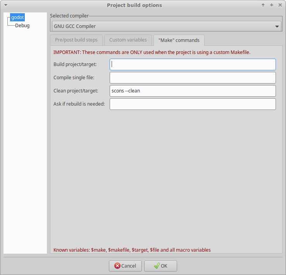This screenshot has height=275, width=286.
Task: Confirm settings with the OK button
Action: [x=160, y=266]
